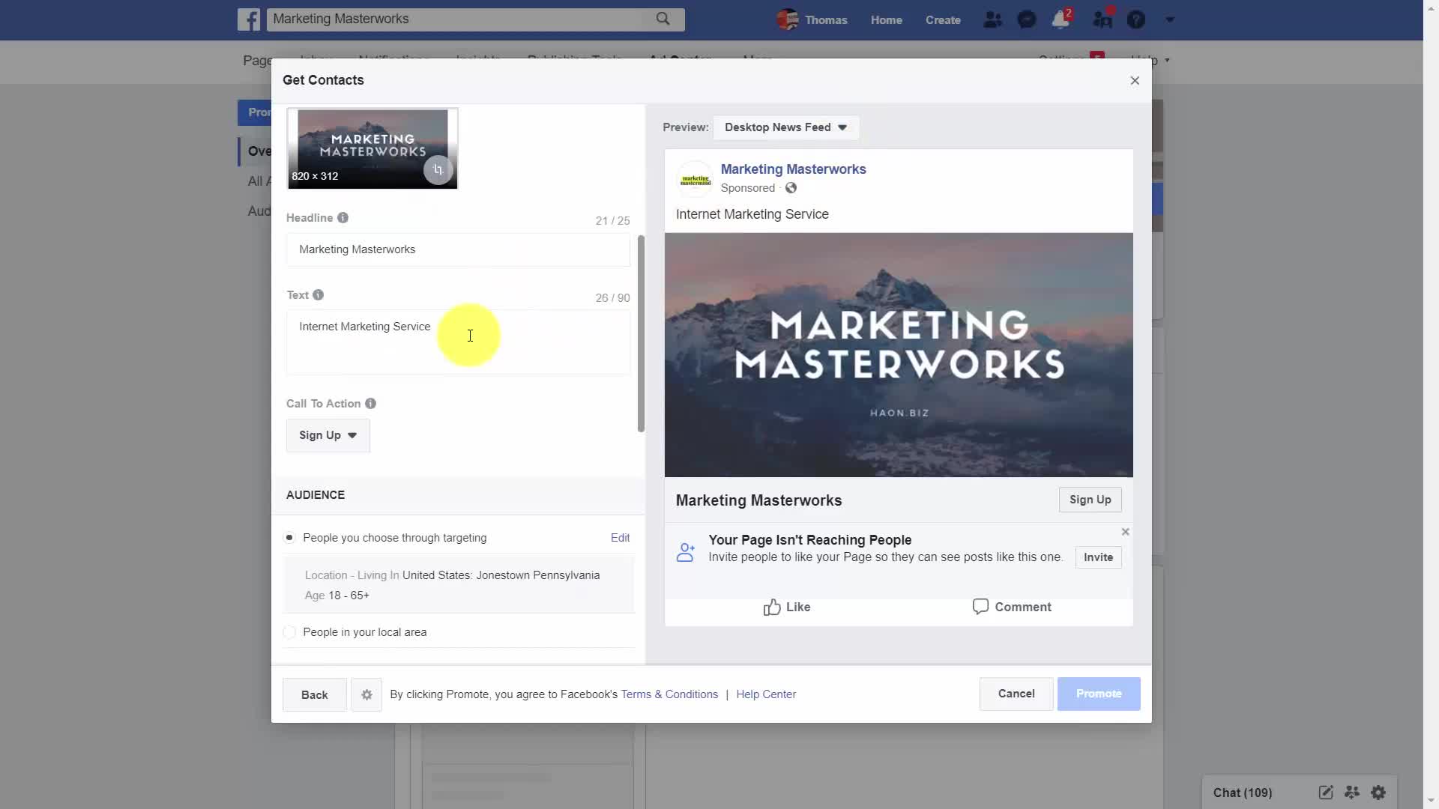Click Marketing Masterworks page name in preview

pyautogui.click(x=793, y=169)
